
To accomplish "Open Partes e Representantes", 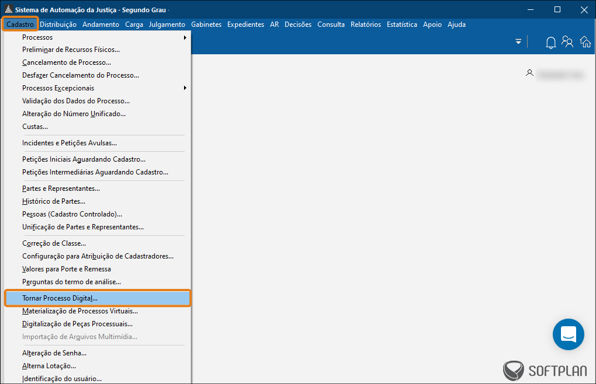I will tap(98, 188).
